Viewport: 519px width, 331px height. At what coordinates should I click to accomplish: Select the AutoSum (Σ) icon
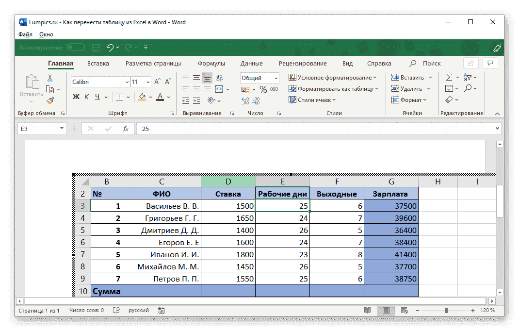(x=449, y=77)
